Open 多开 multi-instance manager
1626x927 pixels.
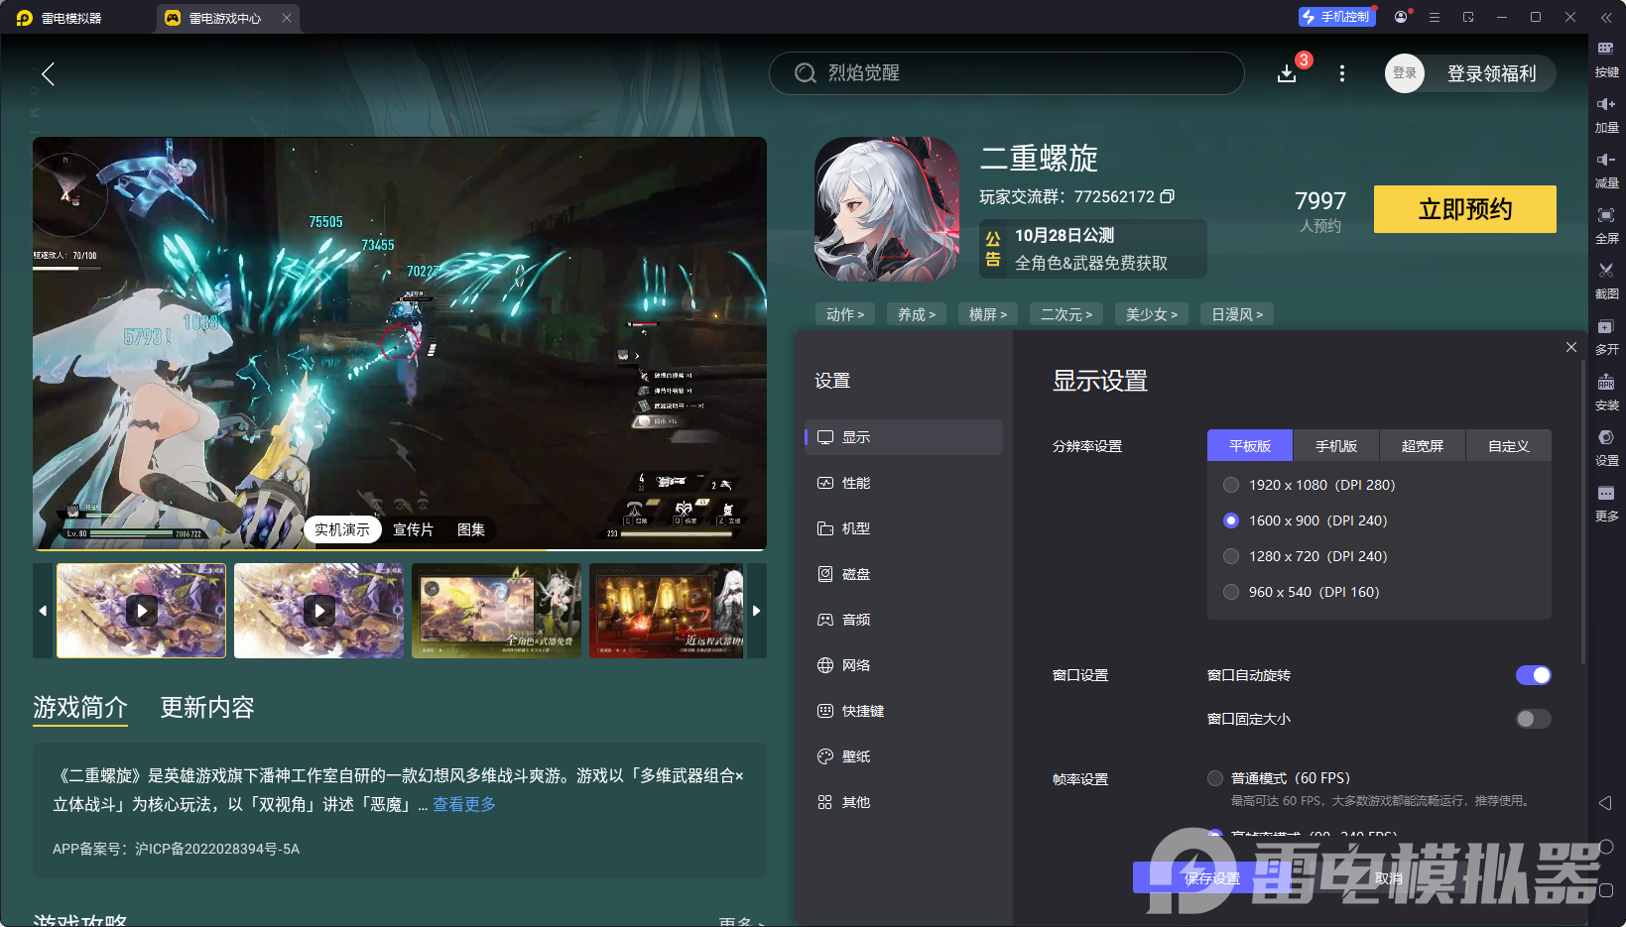pyautogui.click(x=1607, y=337)
